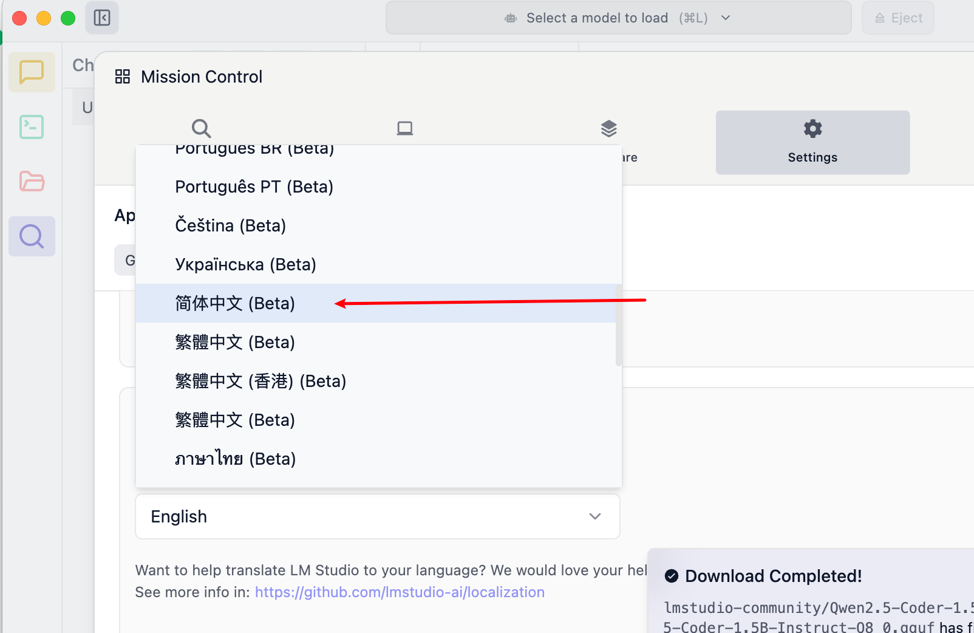Click the Eject button
This screenshot has height=633, width=974.
pos(897,18)
